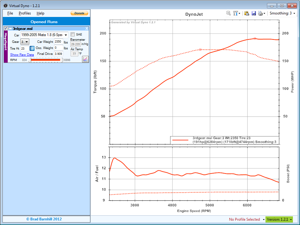Click the zoom out magnifier icon
Screen dimensions: 300x225
coord(228,13)
